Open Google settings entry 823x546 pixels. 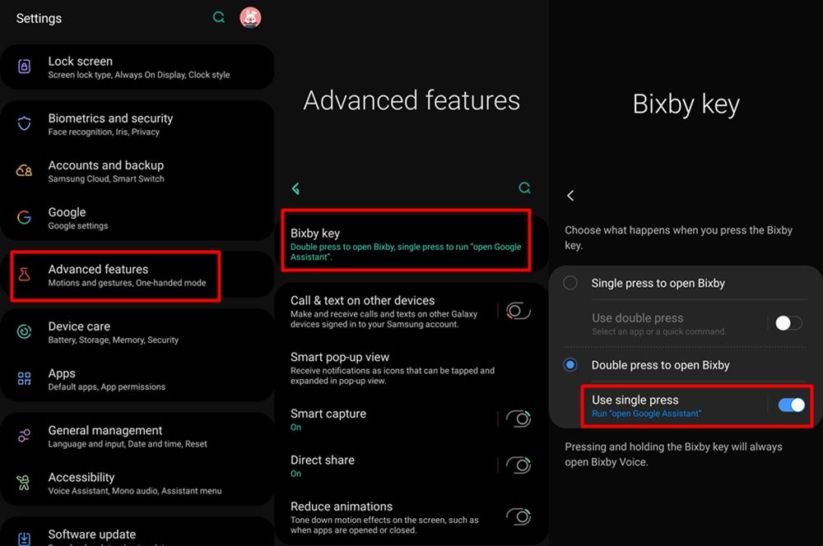137,218
